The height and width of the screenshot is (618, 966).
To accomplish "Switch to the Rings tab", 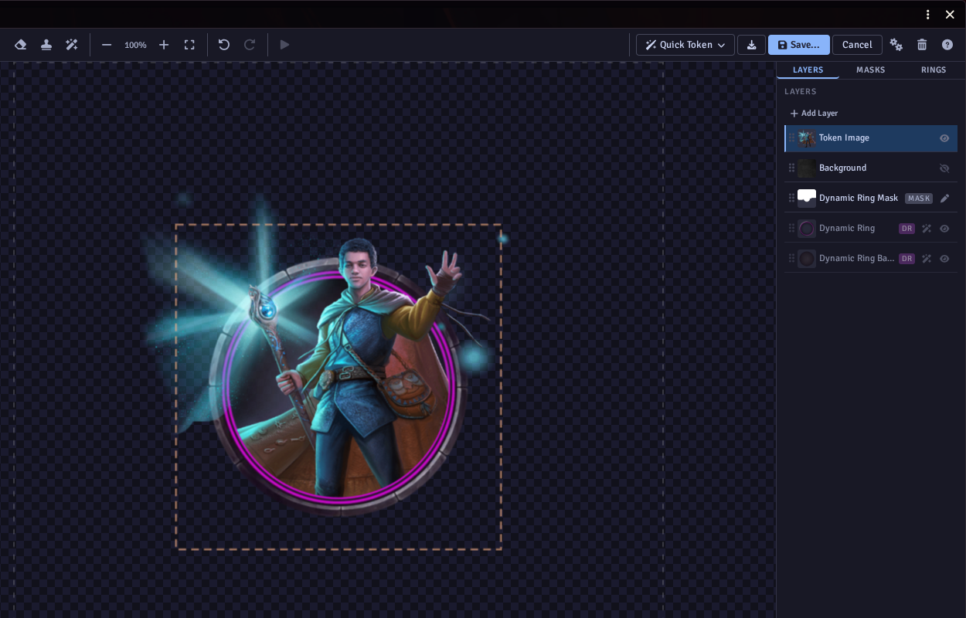I will coord(934,70).
